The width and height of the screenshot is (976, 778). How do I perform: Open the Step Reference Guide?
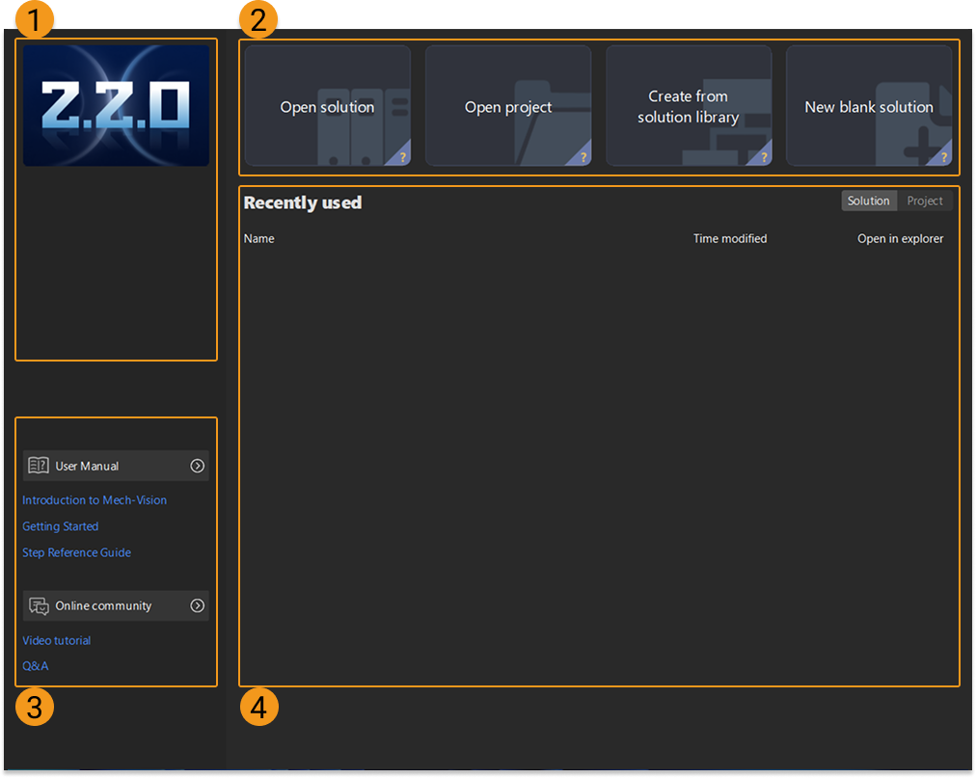point(76,551)
